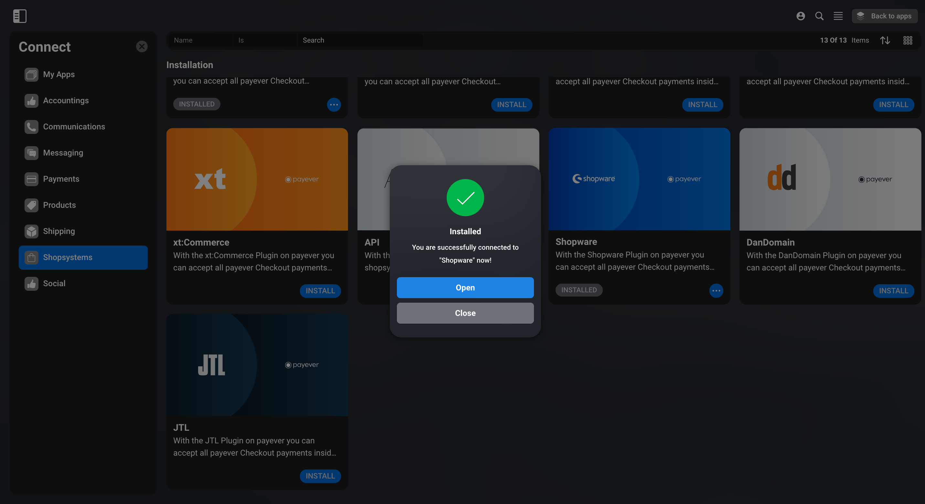925x504 pixels.
Task: Click the DanDomain title text
Action: tap(770, 243)
